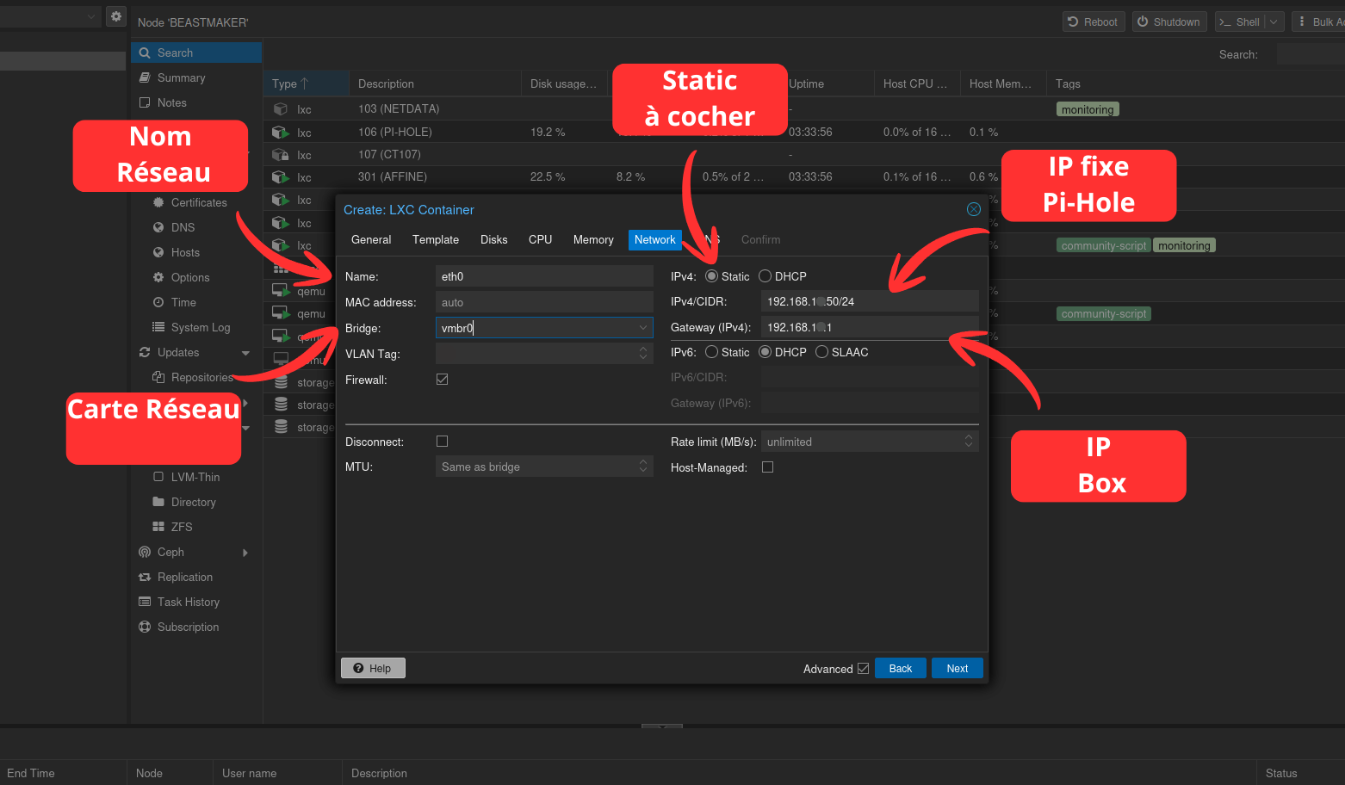Switch to the CPU tab
The width and height of the screenshot is (1345, 785).
(541, 240)
